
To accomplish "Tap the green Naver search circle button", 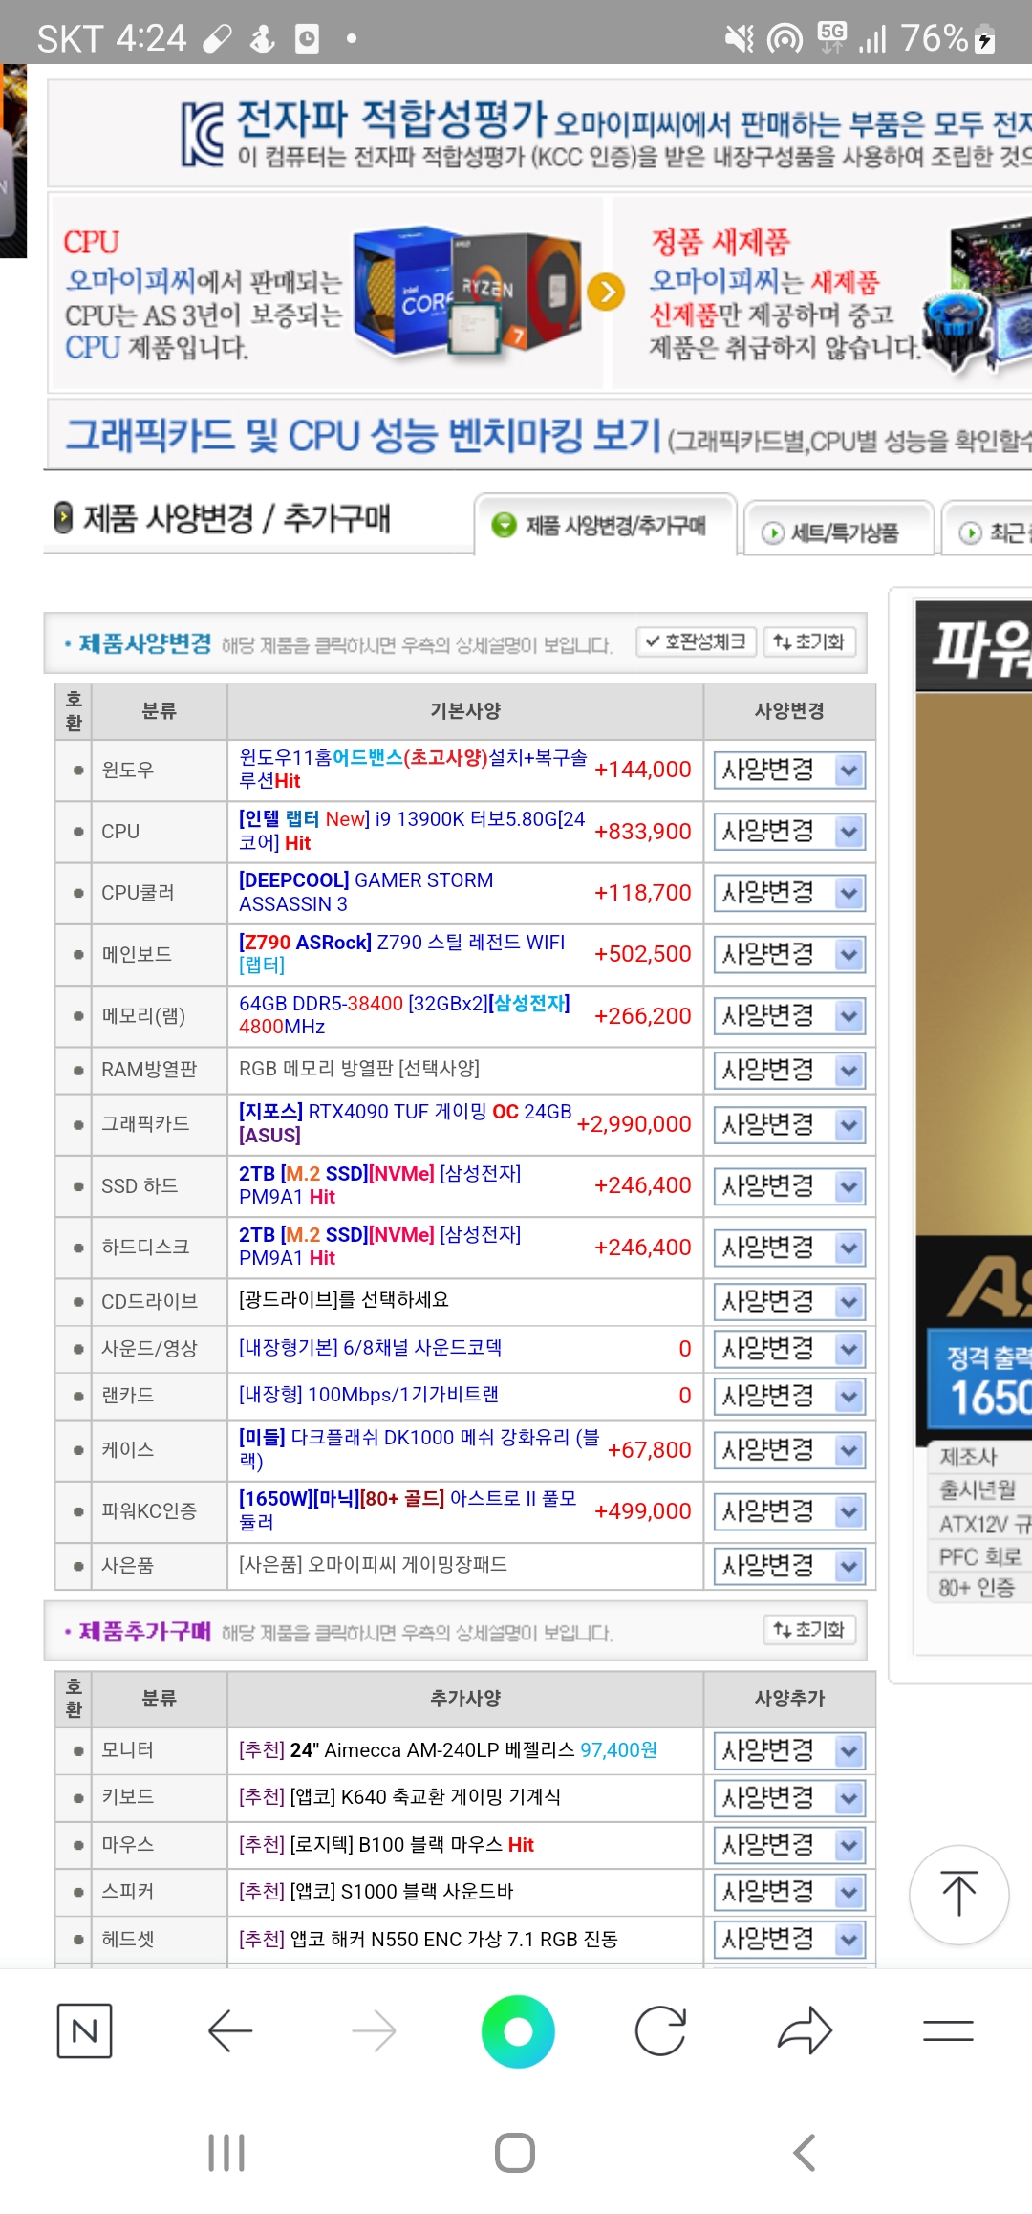I will coord(518,2030).
